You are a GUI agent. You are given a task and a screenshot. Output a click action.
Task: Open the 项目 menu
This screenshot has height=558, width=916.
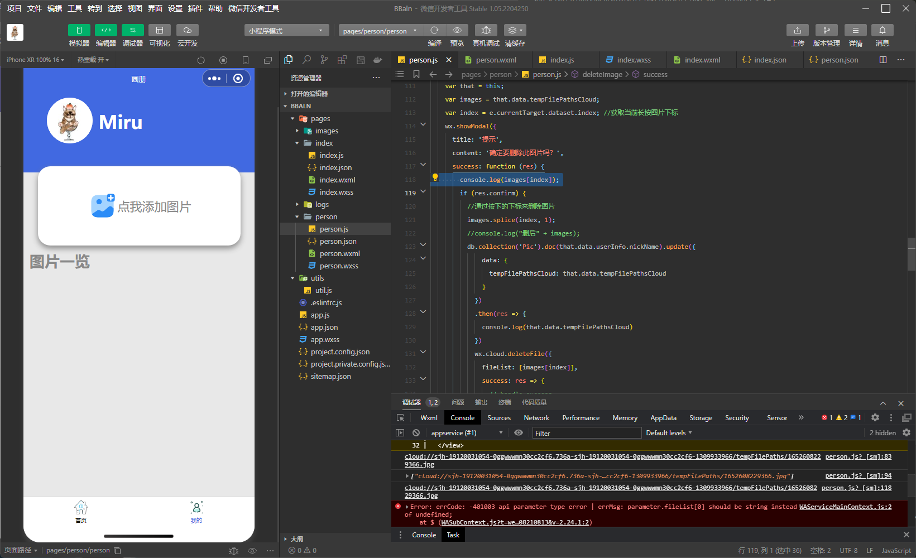click(x=14, y=8)
